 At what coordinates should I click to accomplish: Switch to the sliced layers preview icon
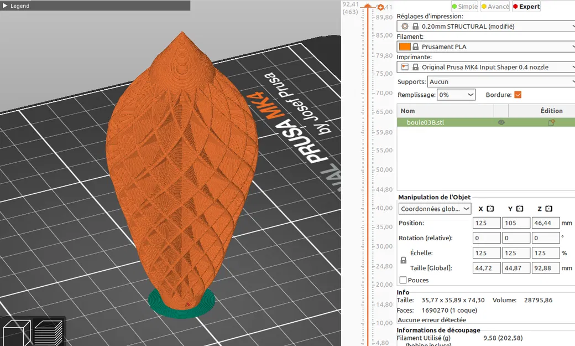pyautogui.click(x=49, y=332)
